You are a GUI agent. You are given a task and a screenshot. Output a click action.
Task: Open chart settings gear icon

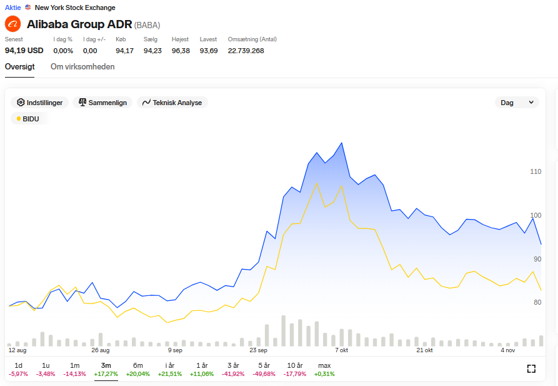point(21,103)
